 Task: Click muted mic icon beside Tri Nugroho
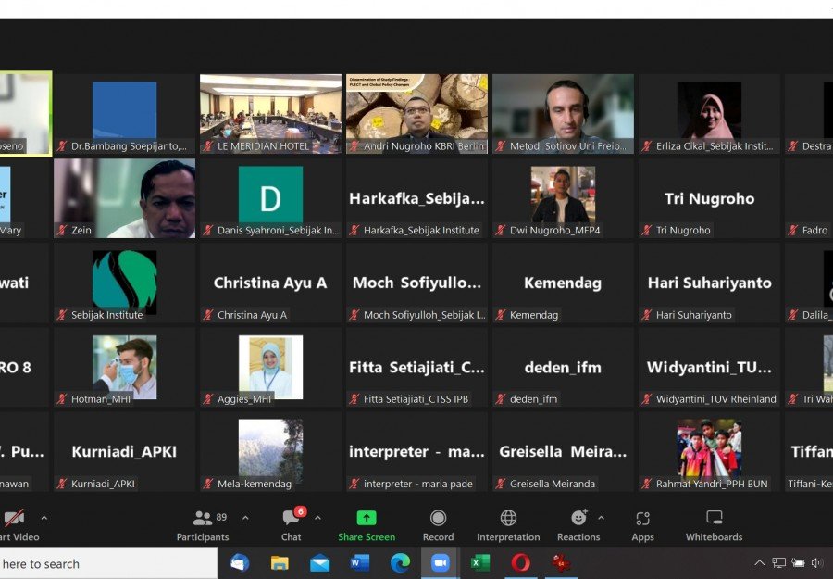pos(647,231)
